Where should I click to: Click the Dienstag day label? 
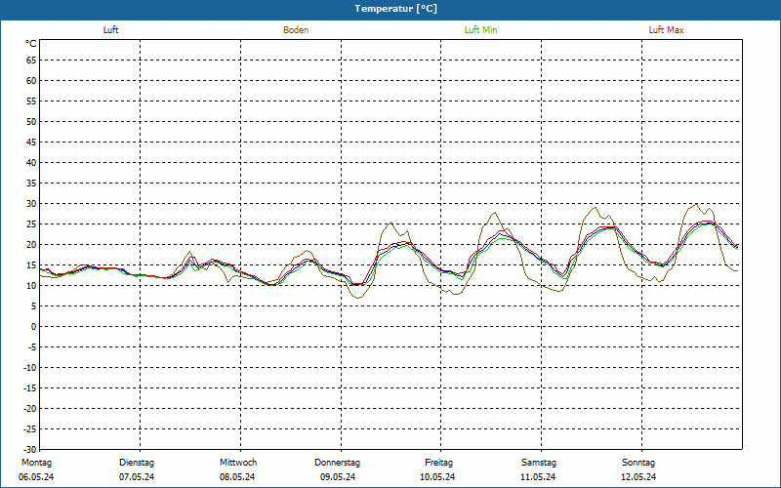click(x=137, y=463)
